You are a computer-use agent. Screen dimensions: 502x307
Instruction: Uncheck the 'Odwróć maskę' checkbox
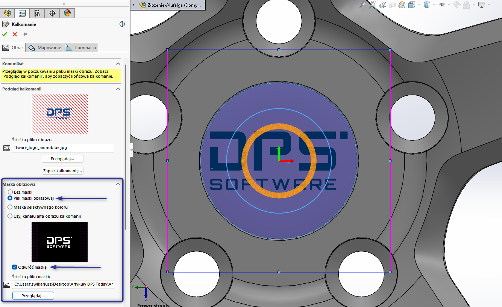tap(15, 267)
